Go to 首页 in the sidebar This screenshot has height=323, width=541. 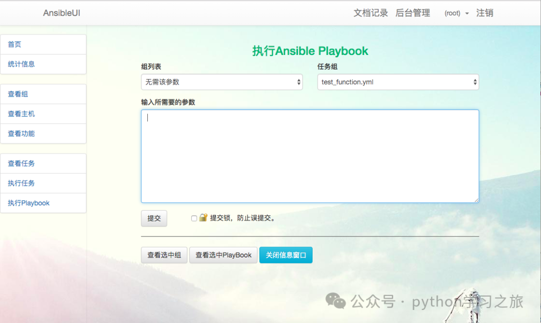[x=43, y=44]
